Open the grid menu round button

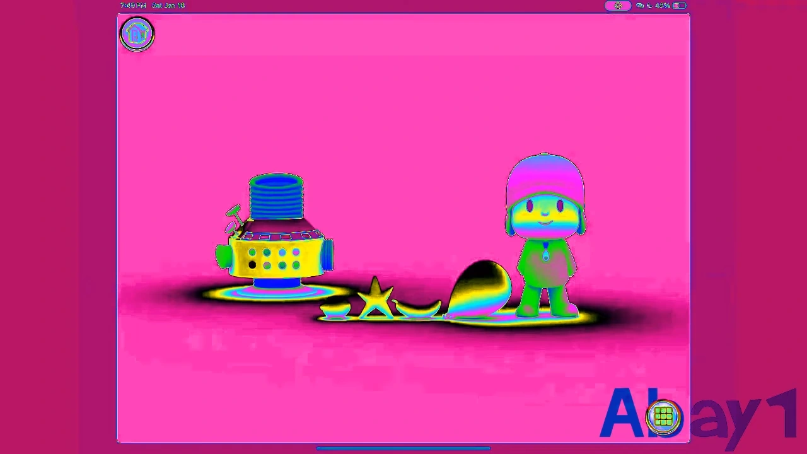click(x=663, y=416)
